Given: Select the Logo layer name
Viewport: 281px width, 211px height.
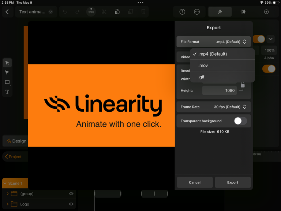Looking at the screenshot, I should tap(25, 204).
